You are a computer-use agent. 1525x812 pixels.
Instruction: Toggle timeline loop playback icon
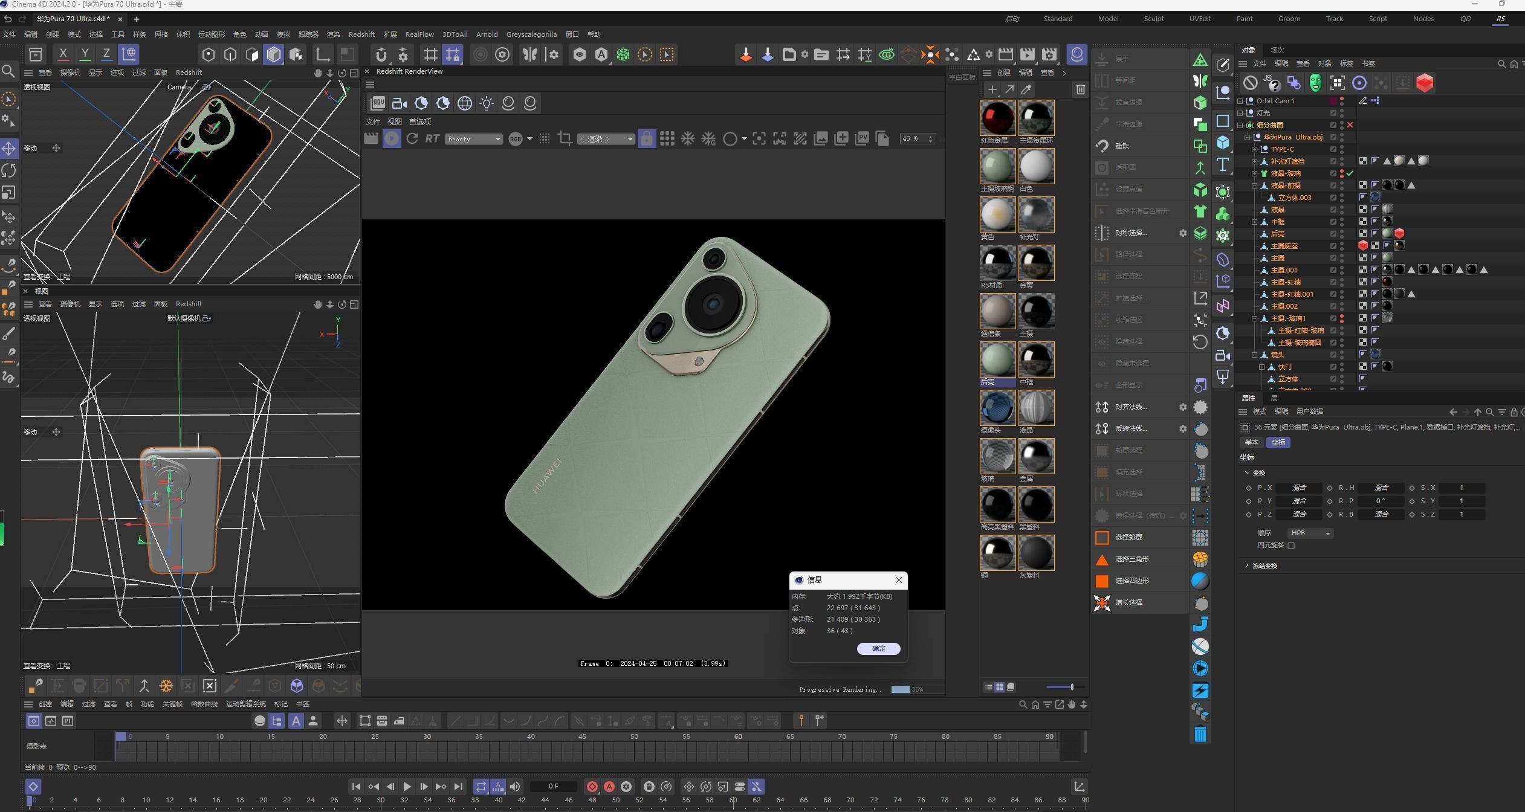pos(481,787)
